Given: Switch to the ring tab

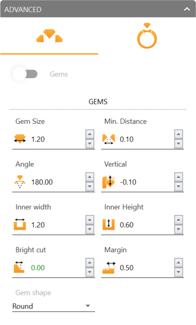Looking at the screenshot, I should click(147, 36).
